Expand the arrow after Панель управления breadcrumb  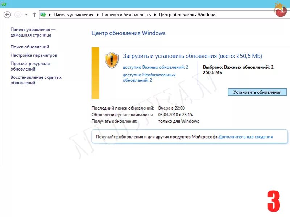tap(98, 15)
